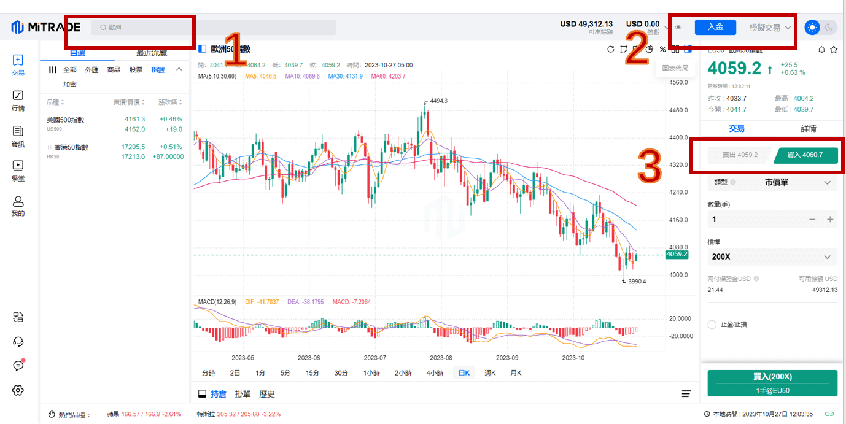The image size is (846, 424).
Task: Add EU50 to favorites with star icon
Action: click(x=833, y=50)
